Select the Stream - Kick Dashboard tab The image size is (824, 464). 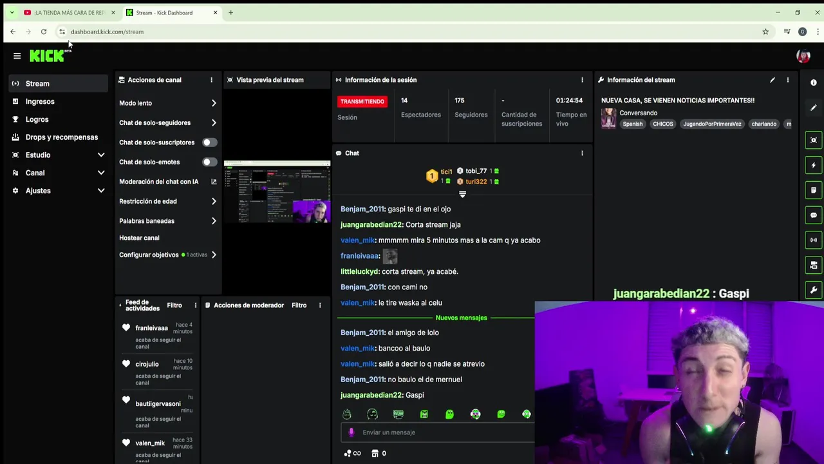pyautogui.click(x=171, y=12)
